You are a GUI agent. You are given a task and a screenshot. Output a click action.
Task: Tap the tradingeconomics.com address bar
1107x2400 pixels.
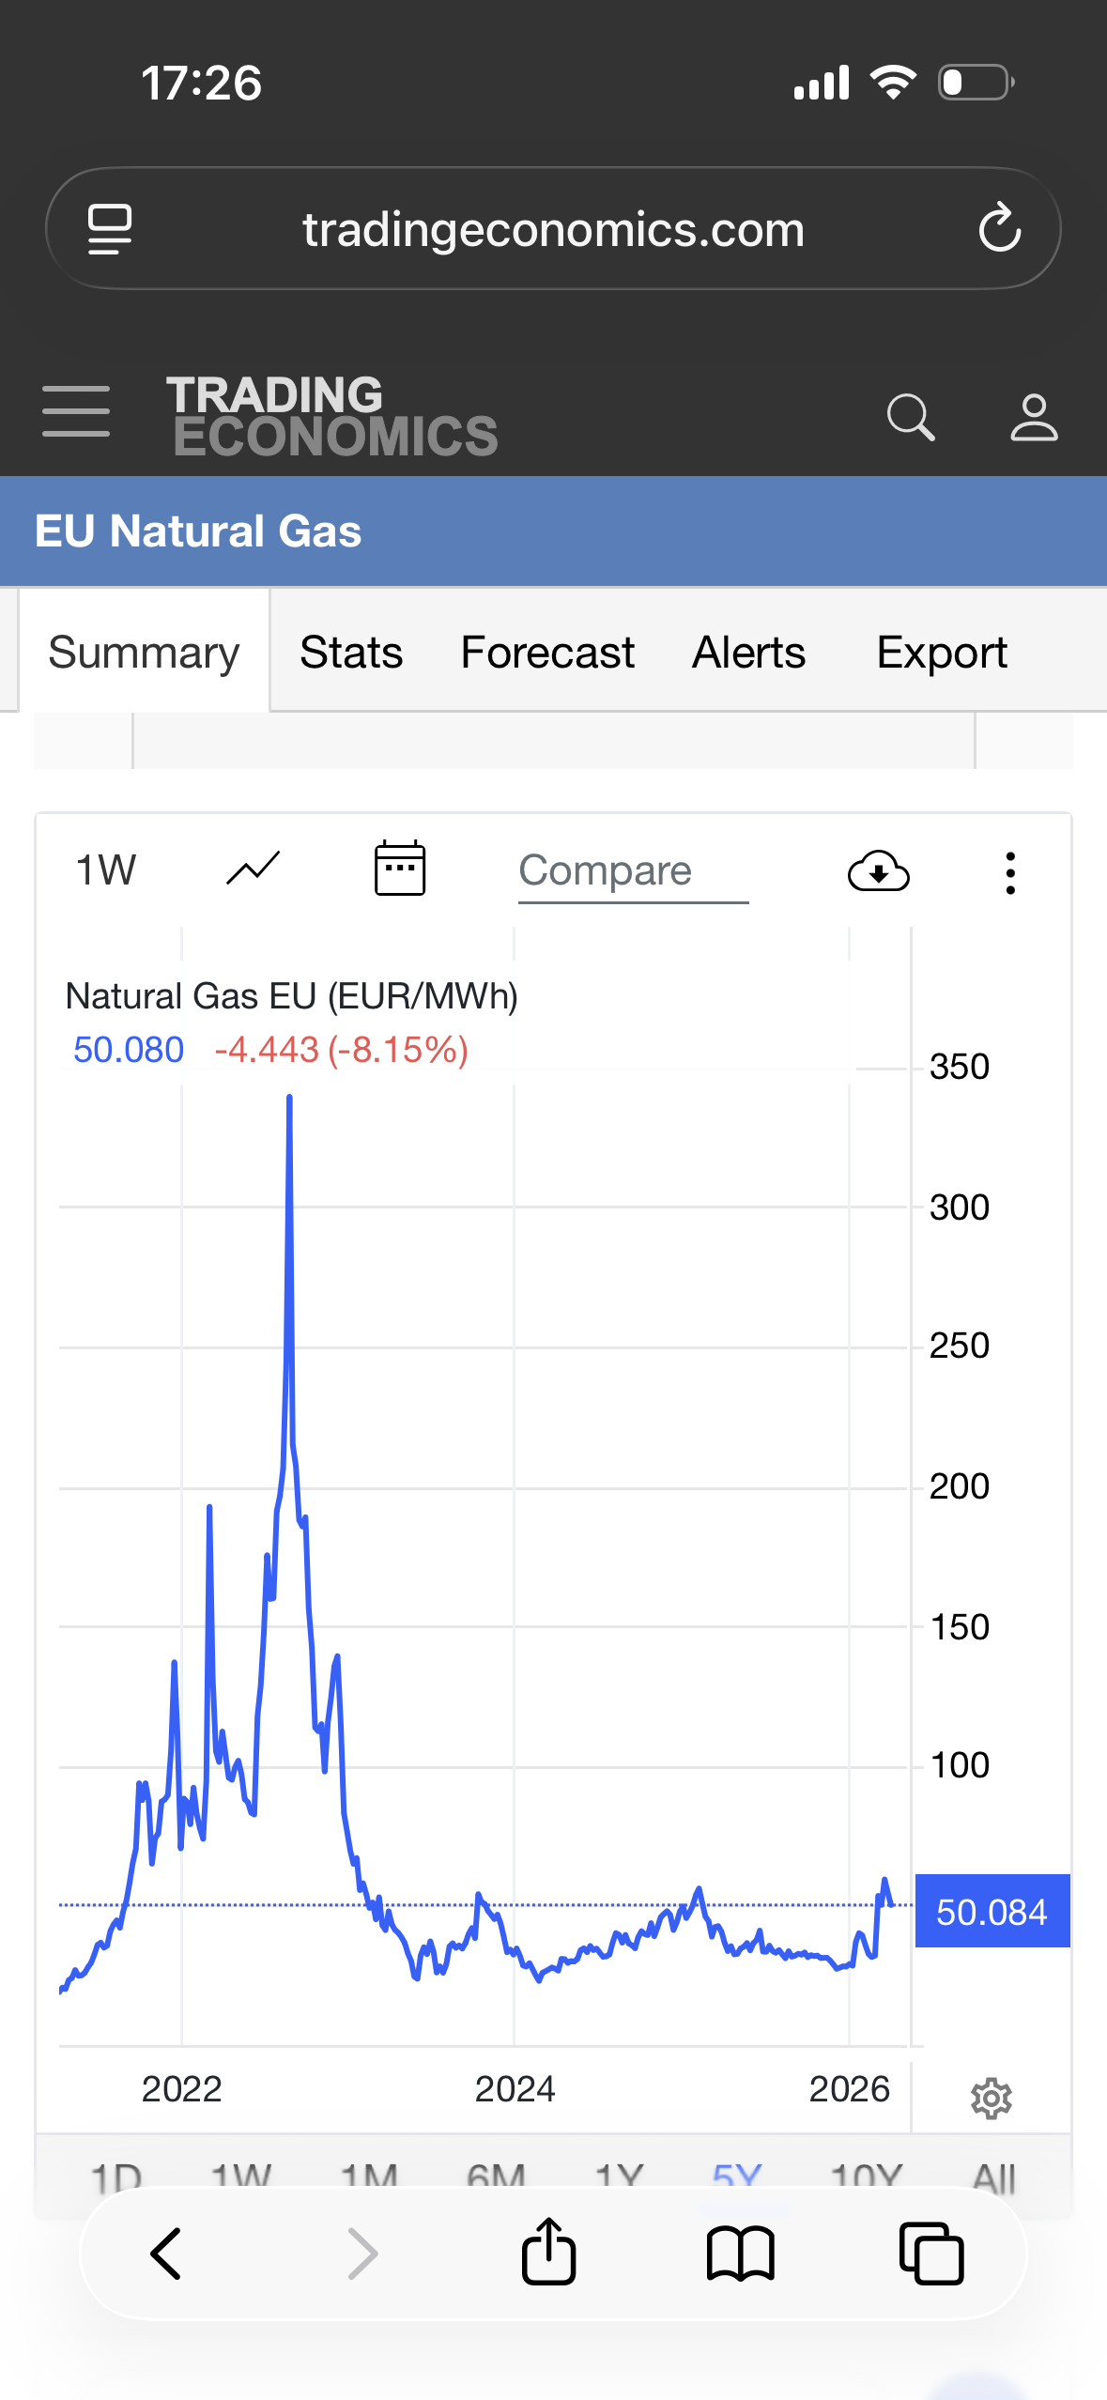point(553,229)
